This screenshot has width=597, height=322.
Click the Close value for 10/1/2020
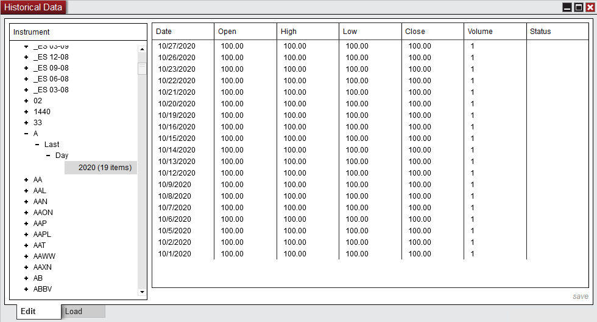pyautogui.click(x=420, y=254)
